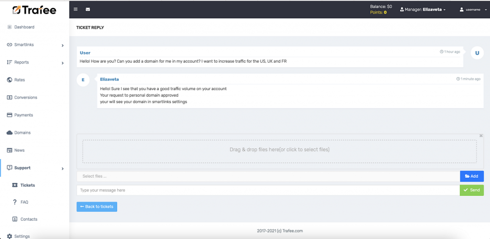This screenshot has width=490, height=239.
Task: Click the User avatar circle U
Action: point(477,53)
